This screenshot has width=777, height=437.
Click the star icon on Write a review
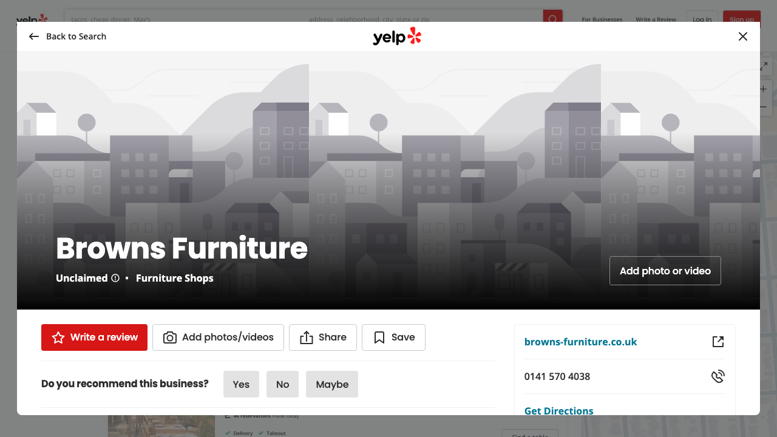pos(58,337)
